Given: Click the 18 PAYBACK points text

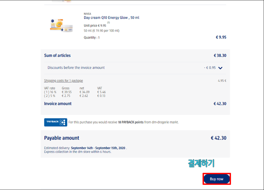Looking at the screenshot, I should [131, 122].
